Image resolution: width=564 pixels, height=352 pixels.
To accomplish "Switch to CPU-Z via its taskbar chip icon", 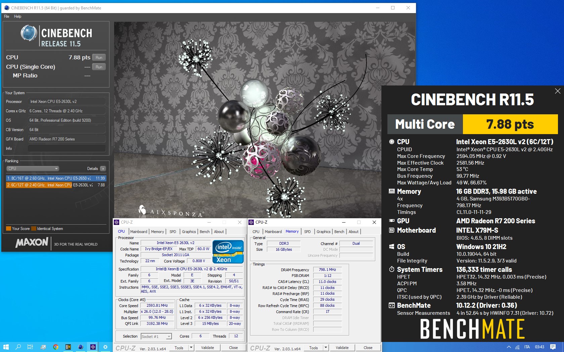I will pos(93,347).
